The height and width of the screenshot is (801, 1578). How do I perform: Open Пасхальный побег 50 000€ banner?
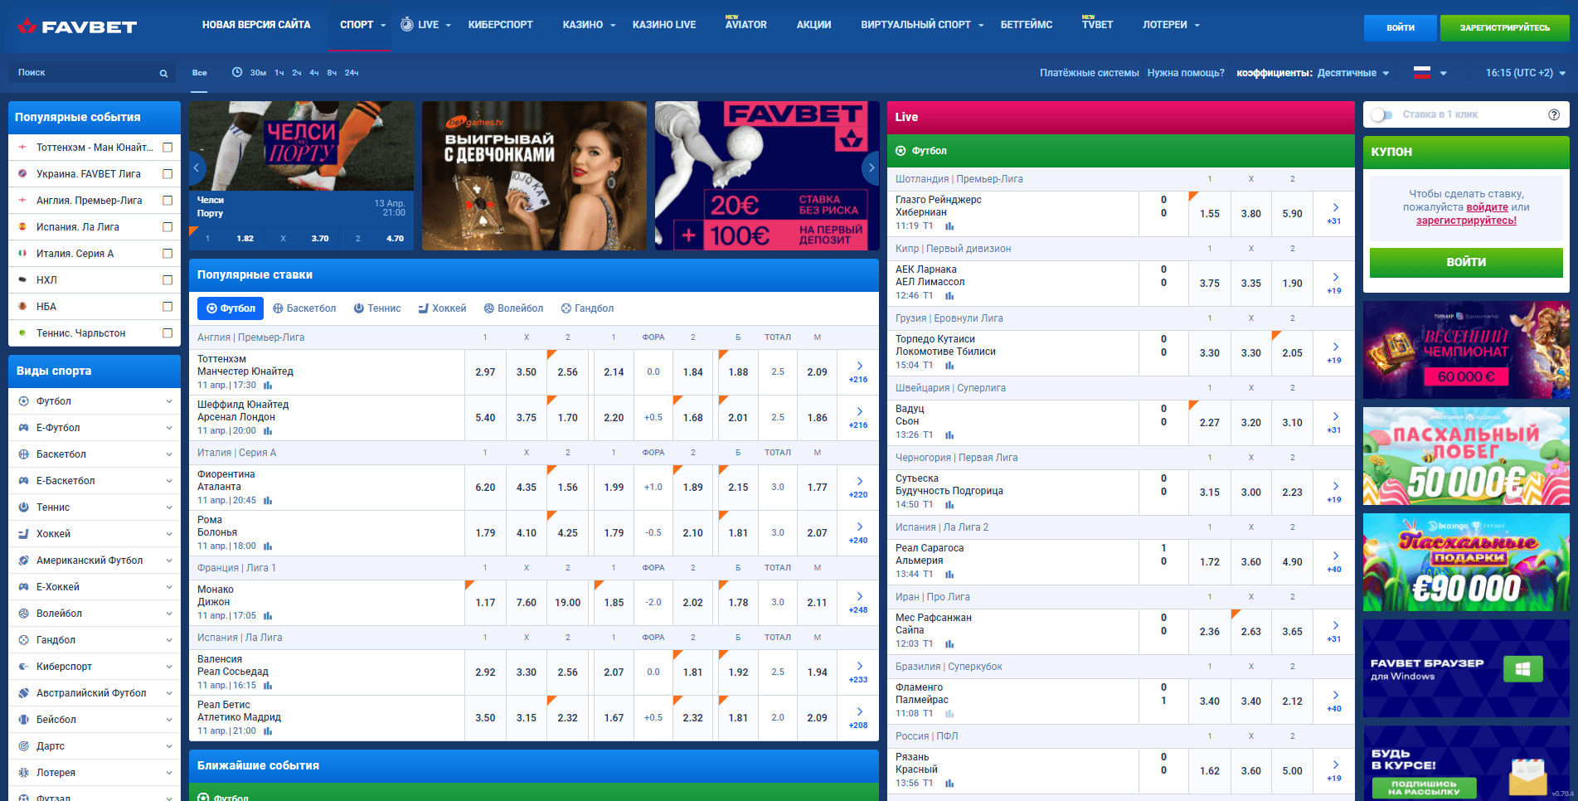1466,456
